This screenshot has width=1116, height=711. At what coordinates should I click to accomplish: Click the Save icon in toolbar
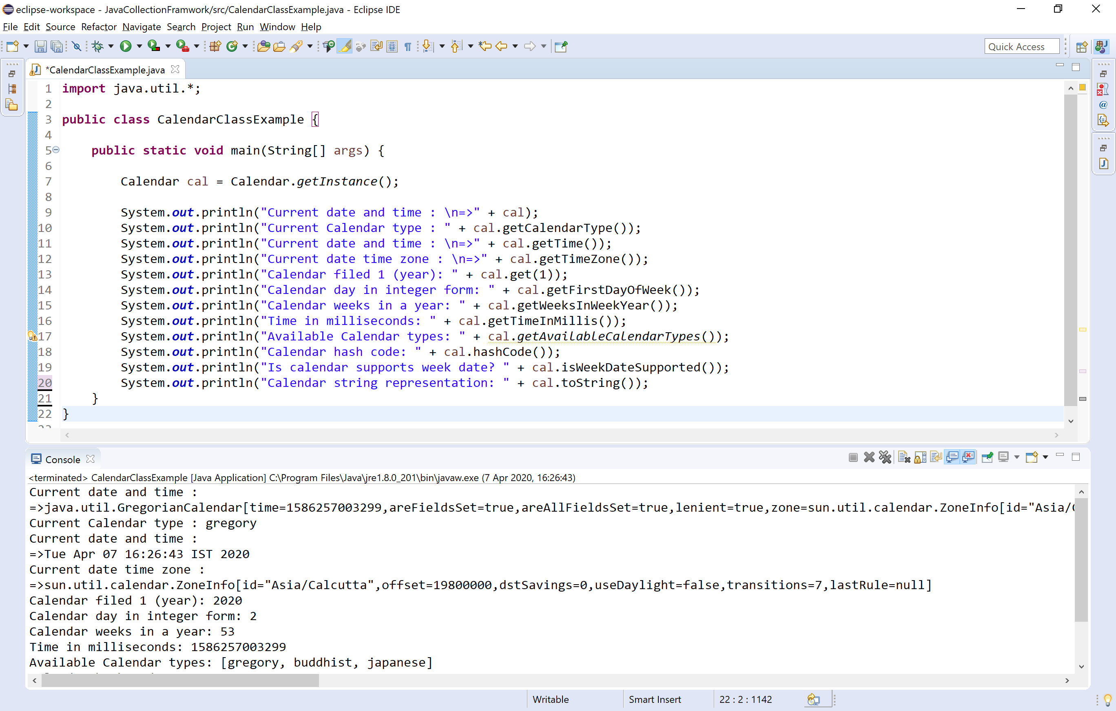[x=40, y=46]
